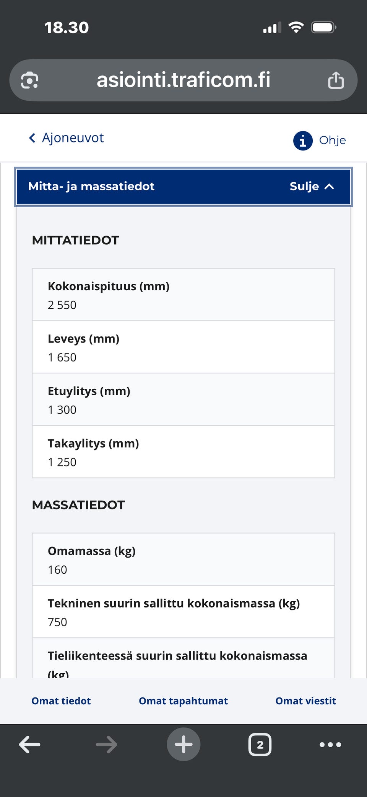Select the Omamassa (kg) row
Viewport: 367px width, 797px height.
[183, 559]
